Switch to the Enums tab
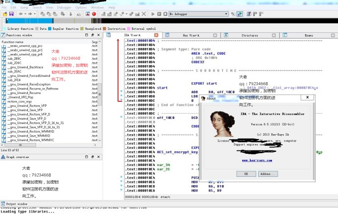This screenshot has width=338, height=214. [309, 35]
